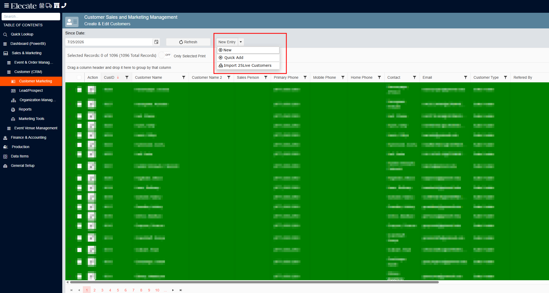
Task: Expand the New Entry dropdown arrow
Action: point(241,42)
